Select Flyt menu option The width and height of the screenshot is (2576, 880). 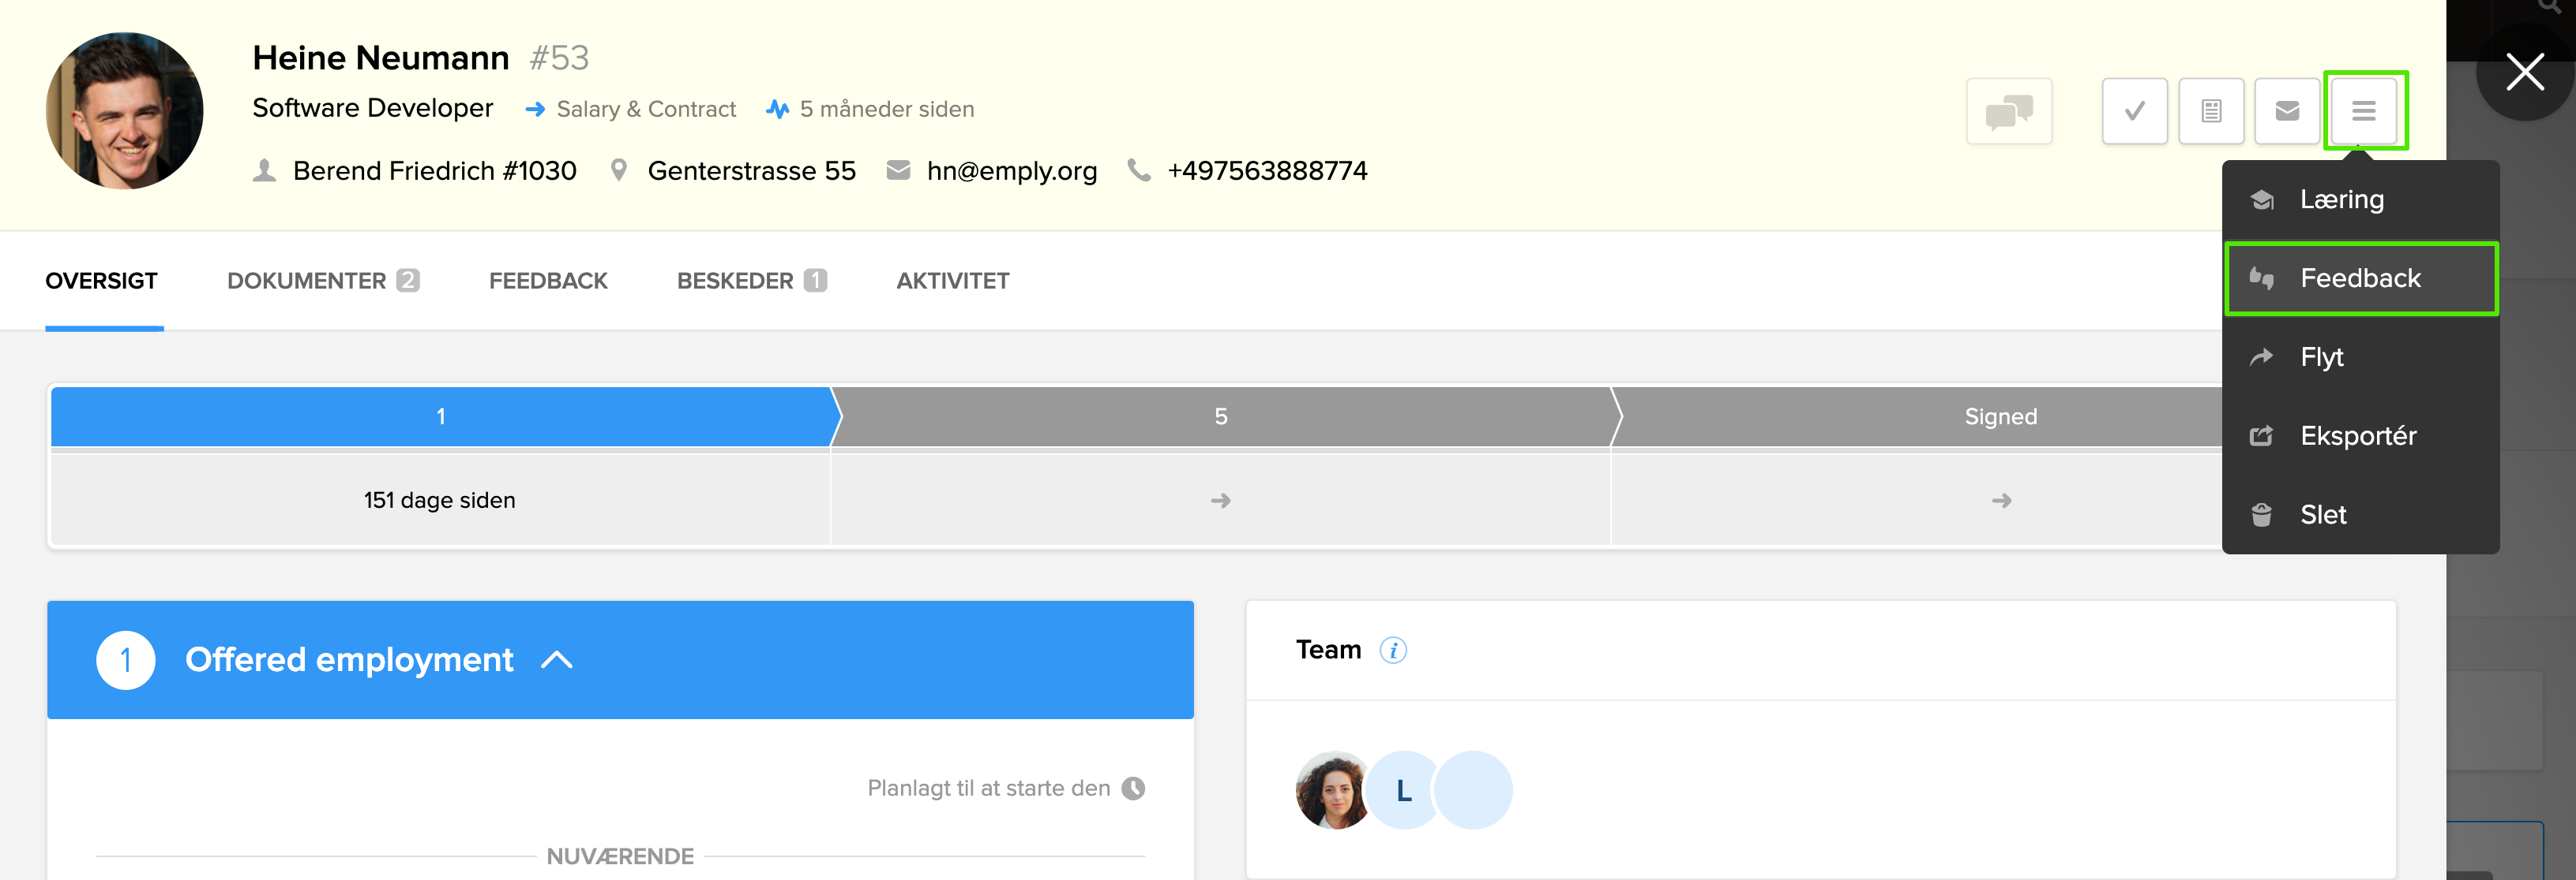[x=2321, y=356]
